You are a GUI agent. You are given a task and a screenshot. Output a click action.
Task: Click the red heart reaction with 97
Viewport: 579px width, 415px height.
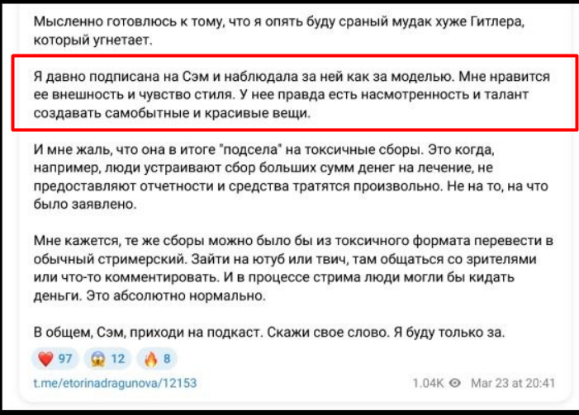56,359
